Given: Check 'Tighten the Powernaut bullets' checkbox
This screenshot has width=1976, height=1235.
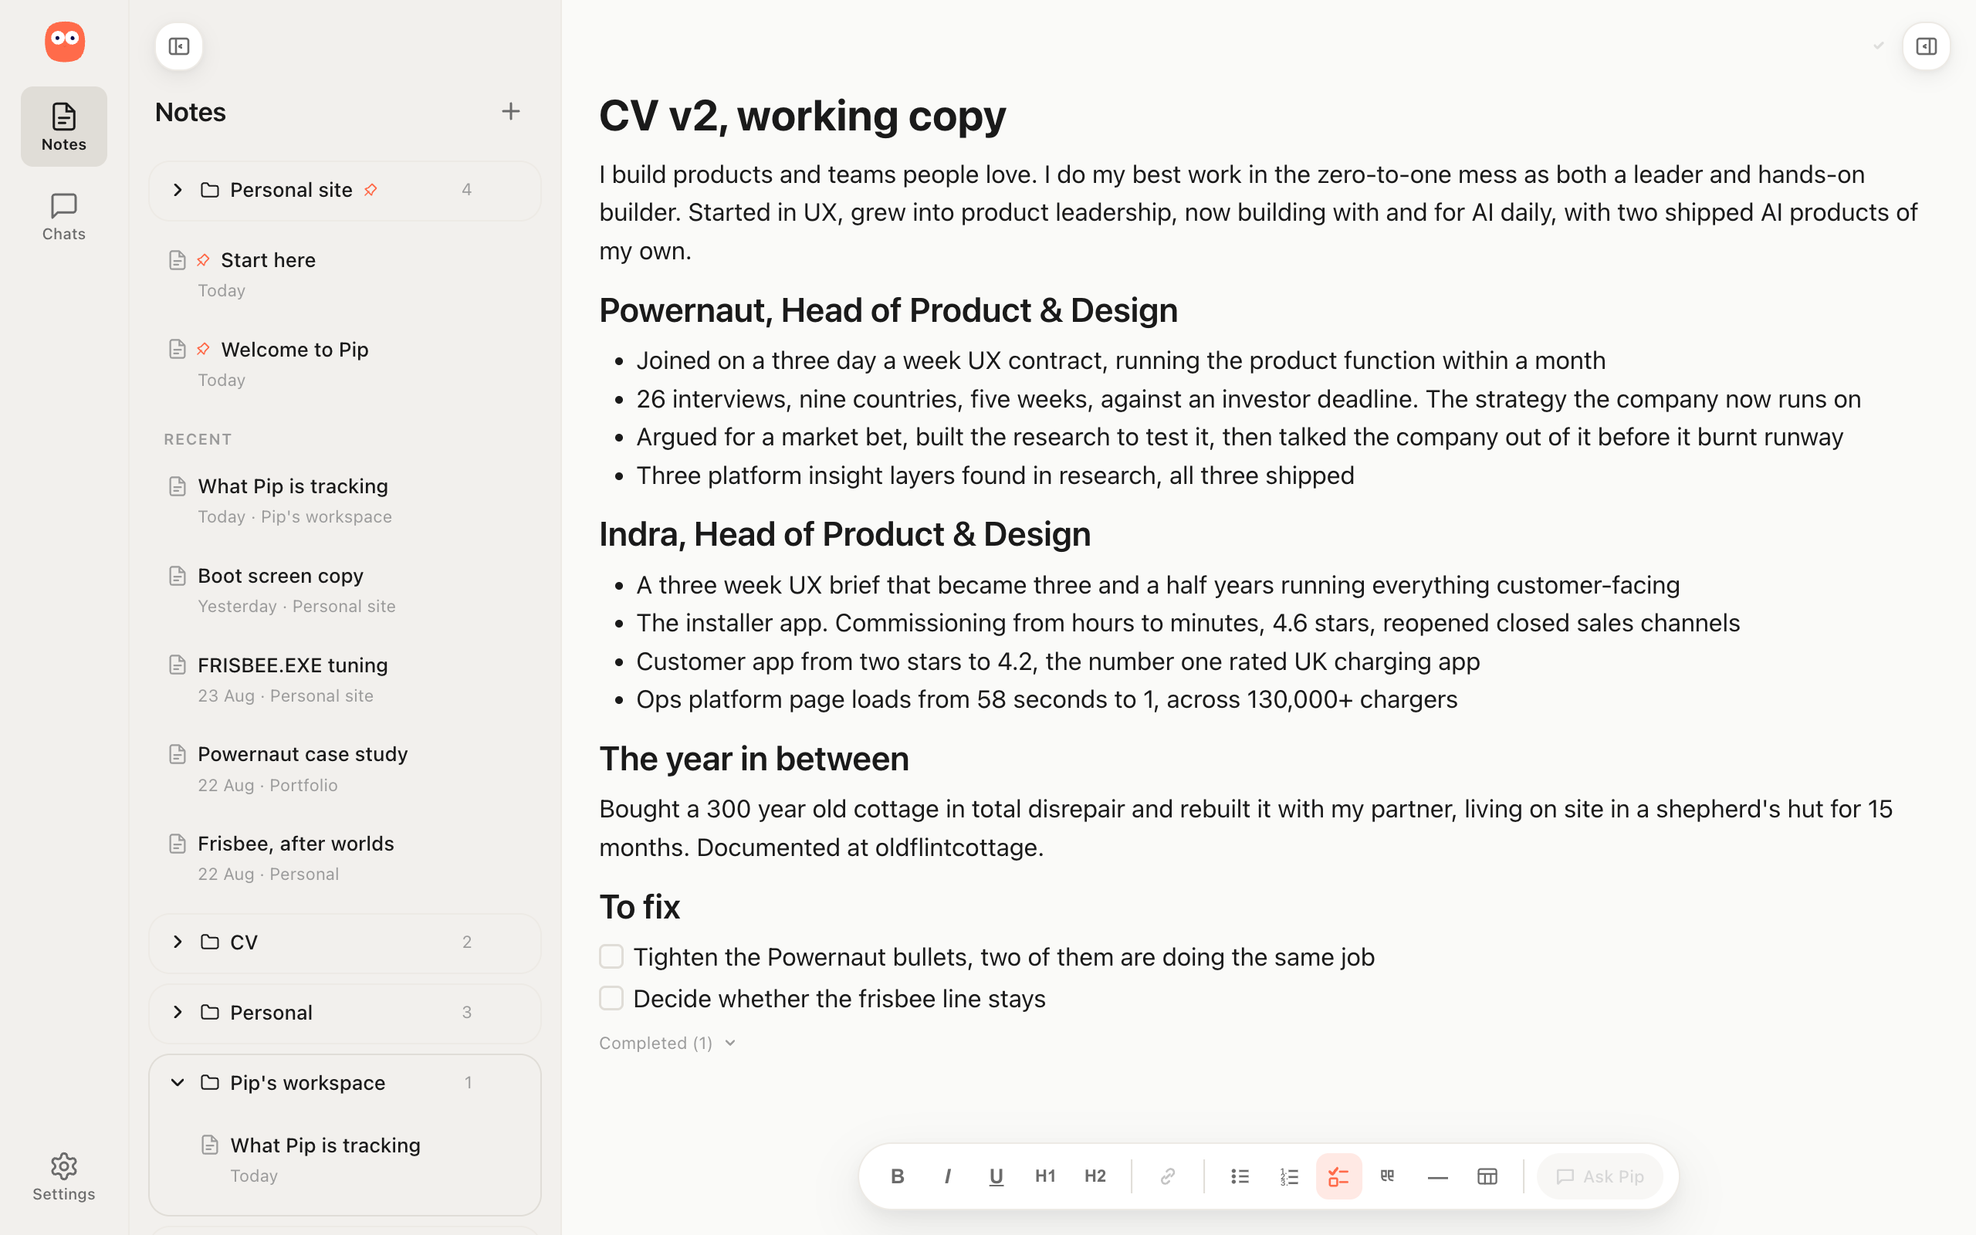Looking at the screenshot, I should (x=611, y=956).
